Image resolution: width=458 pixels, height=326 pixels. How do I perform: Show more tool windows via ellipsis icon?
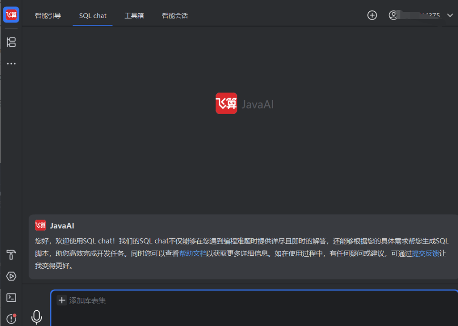click(11, 63)
